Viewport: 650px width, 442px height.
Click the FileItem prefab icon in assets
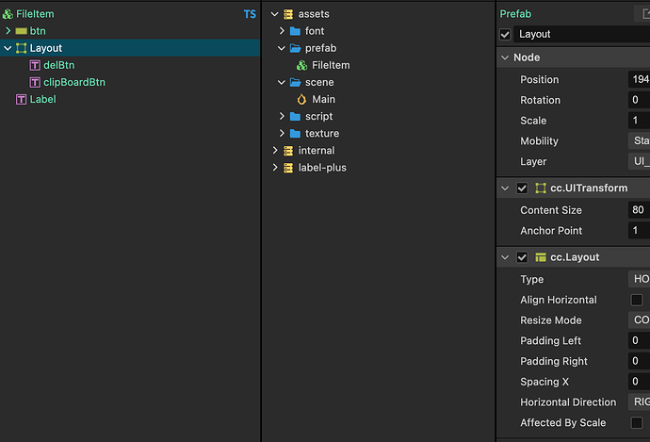pyautogui.click(x=301, y=65)
